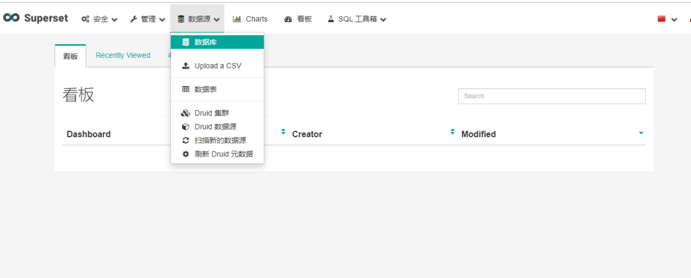This screenshot has height=278, width=691.
Task: Open the 安全 security menu
Action: [99, 19]
